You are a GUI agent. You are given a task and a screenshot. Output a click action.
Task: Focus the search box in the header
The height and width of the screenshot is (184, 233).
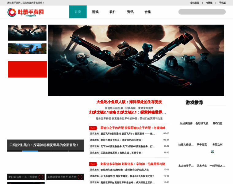tap(202, 12)
